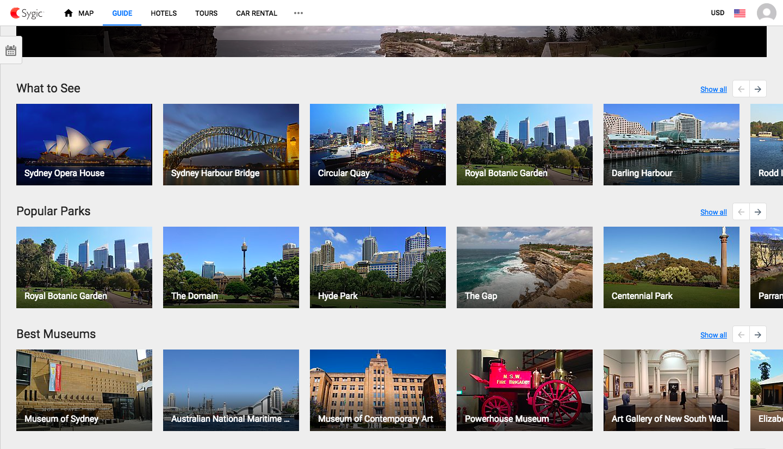Open the Museum of Sydney card
The image size is (783, 449).
84,390
